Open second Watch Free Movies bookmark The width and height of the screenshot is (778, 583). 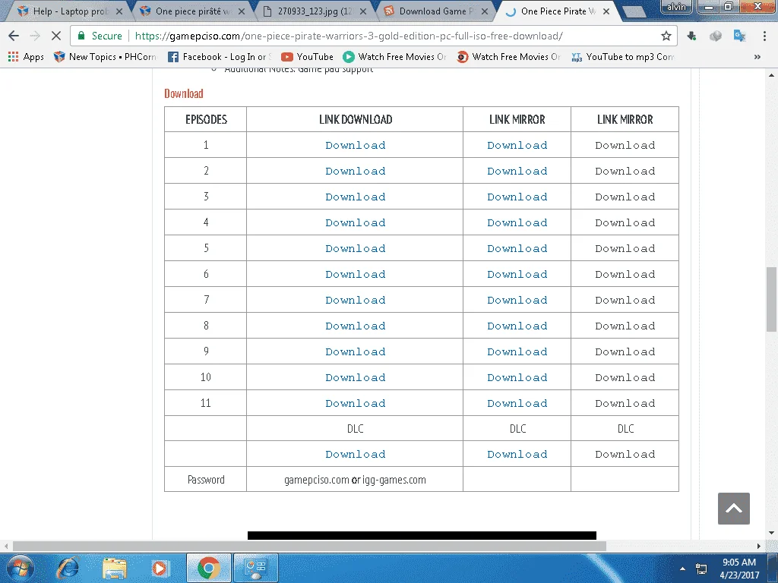click(x=509, y=57)
